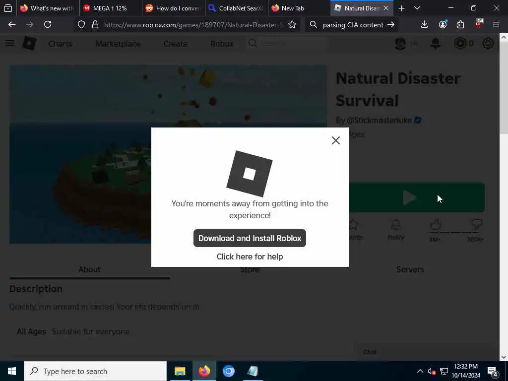The height and width of the screenshot is (381, 508).
Task: Submit search with the arrow button
Action: (391, 25)
